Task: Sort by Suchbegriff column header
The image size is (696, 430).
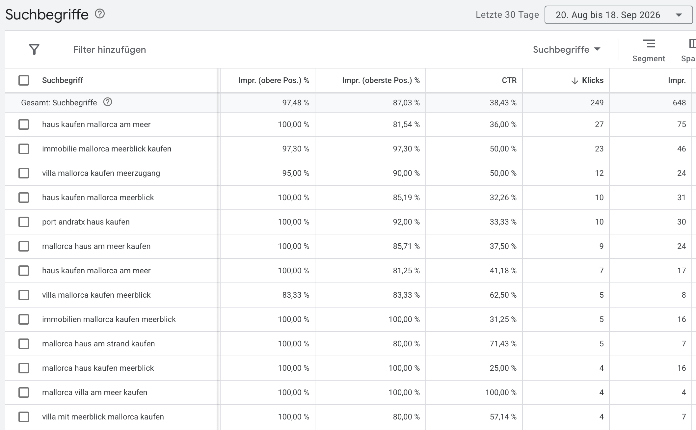Action: 63,80
